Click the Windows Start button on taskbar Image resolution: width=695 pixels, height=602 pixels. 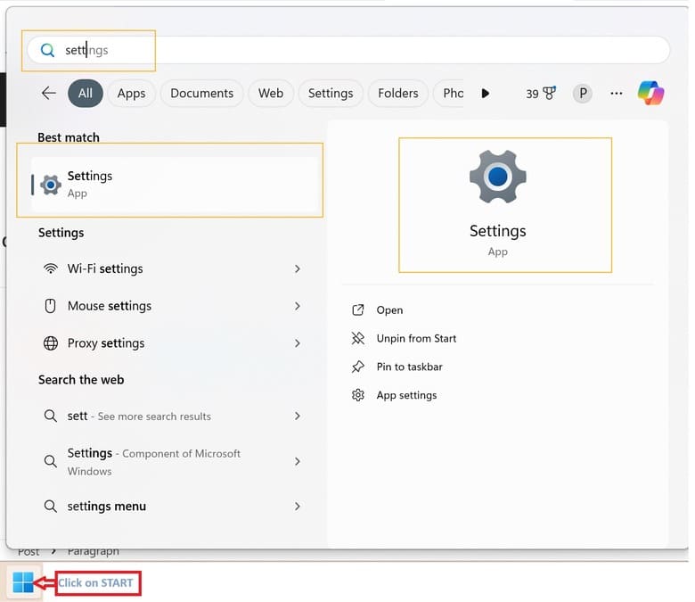point(23,582)
